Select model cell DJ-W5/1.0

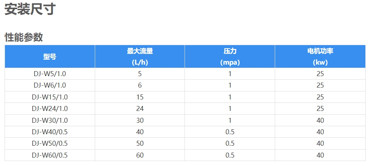(x=50, y=74)
